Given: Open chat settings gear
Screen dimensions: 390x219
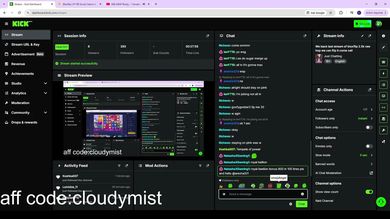Looking at the screenshot, I should 291,204.
